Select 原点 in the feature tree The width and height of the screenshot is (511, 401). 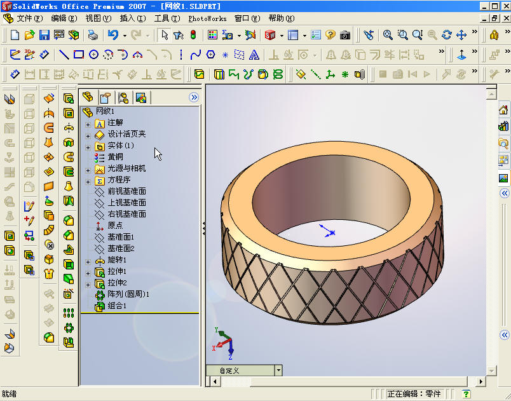tap(116, 226)
